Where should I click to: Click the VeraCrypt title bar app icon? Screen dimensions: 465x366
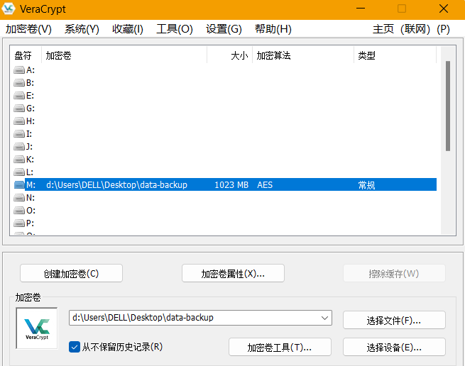coord(9,9)
